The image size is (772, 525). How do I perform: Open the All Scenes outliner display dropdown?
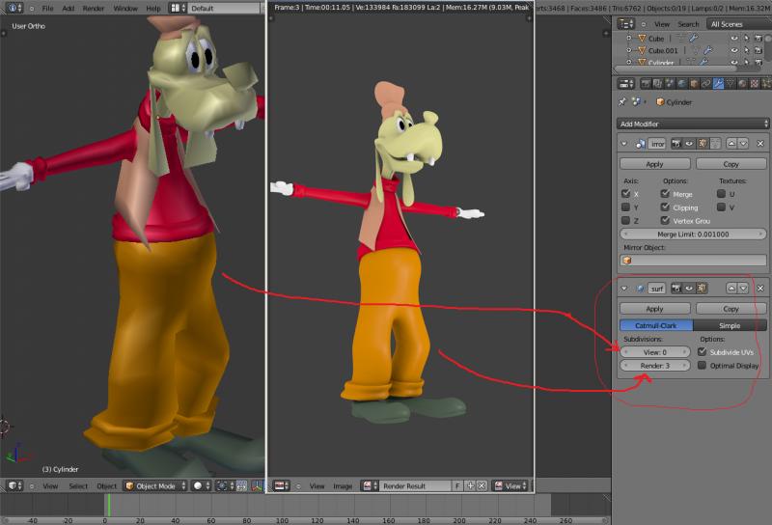(x=737, y=24)
